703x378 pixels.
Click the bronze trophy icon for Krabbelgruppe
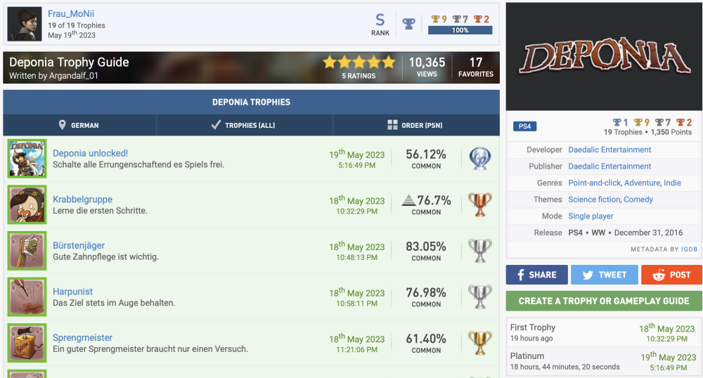(x=480, y=205)
